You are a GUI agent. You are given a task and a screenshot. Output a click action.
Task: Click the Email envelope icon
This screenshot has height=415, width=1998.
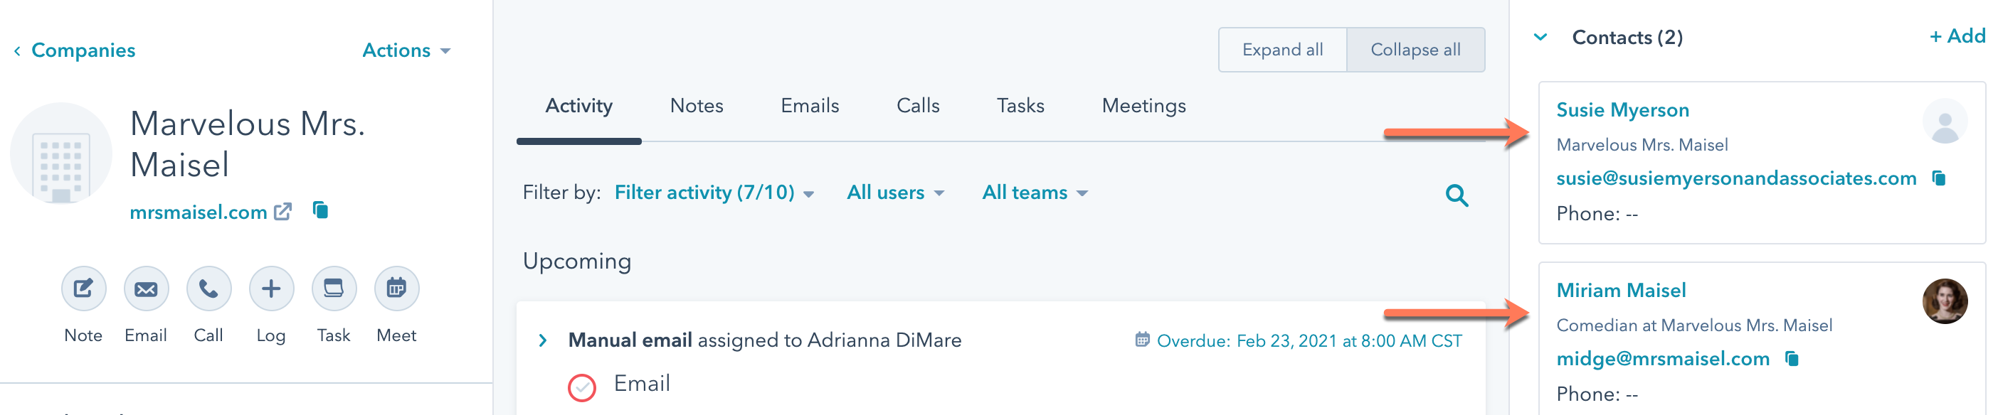(146, 289)
